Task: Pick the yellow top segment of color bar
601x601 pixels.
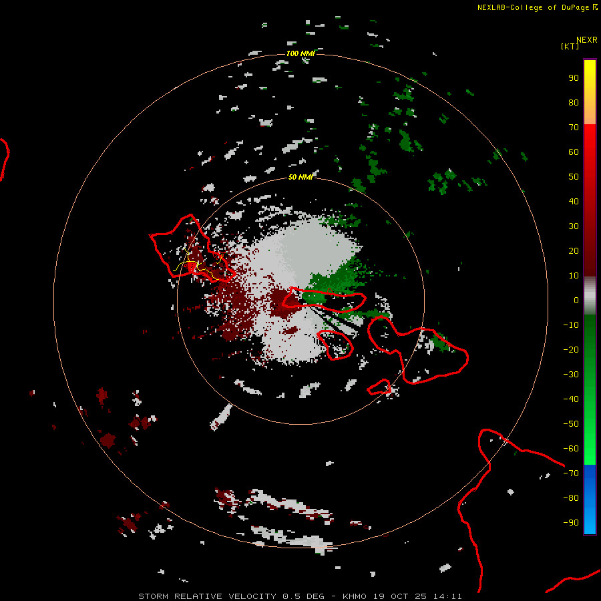Action: point(590,92)
